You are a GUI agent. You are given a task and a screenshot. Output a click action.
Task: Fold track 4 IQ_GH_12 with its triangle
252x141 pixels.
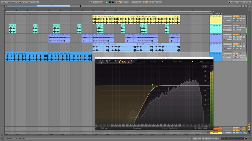pyautogui.click(x=211, y=44)
